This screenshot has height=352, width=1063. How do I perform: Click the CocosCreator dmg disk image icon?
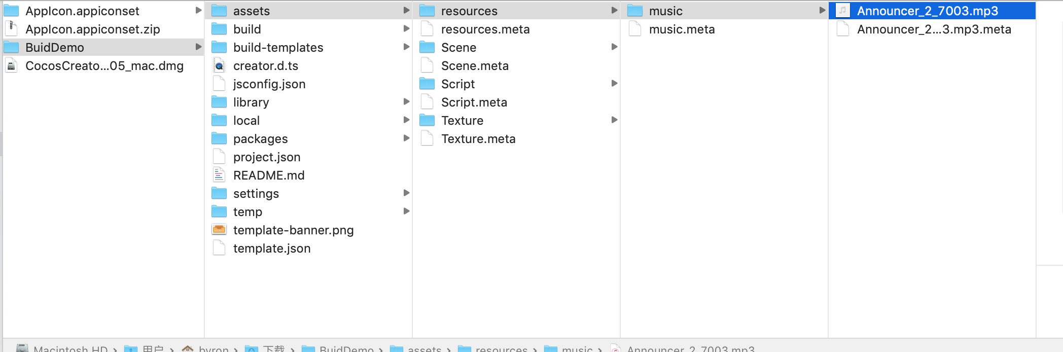pos(12,66)
